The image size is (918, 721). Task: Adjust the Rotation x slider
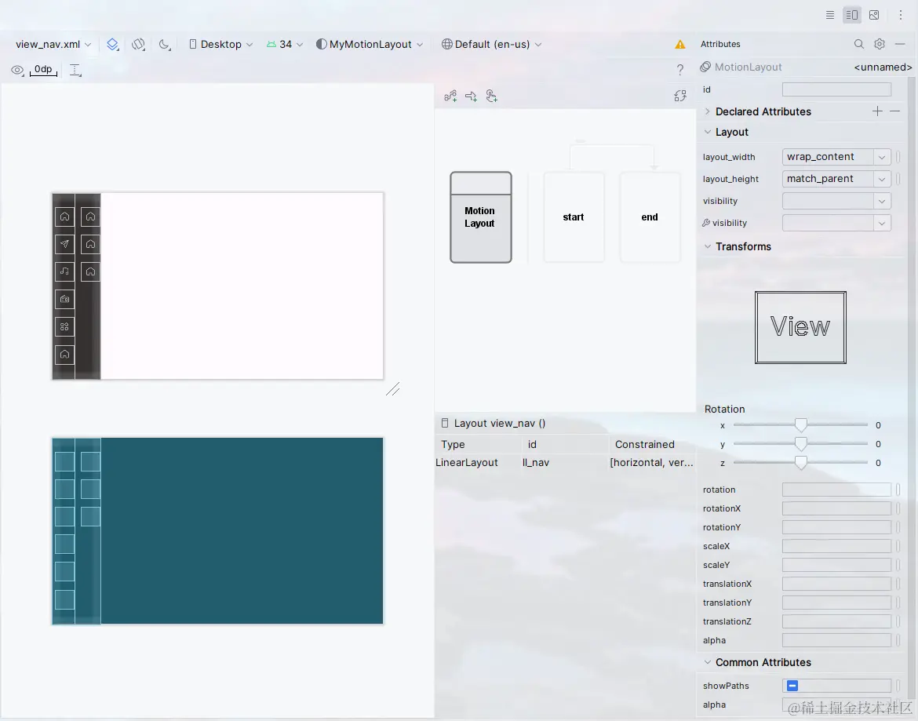point(800,425)
